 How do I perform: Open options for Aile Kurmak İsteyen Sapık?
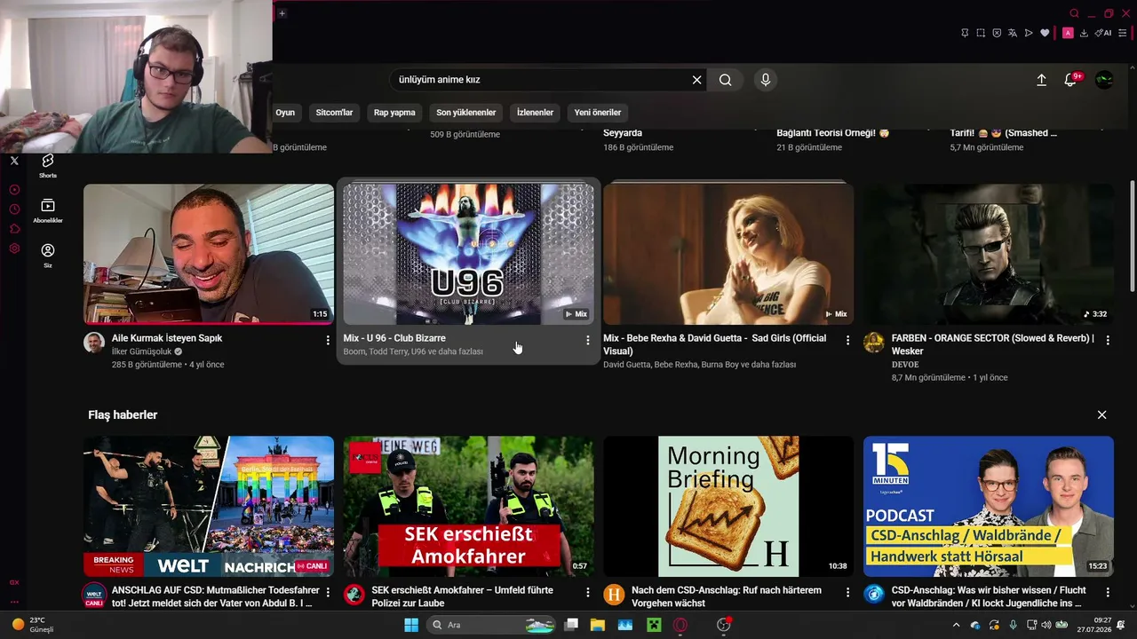click(x=328, y=340)
